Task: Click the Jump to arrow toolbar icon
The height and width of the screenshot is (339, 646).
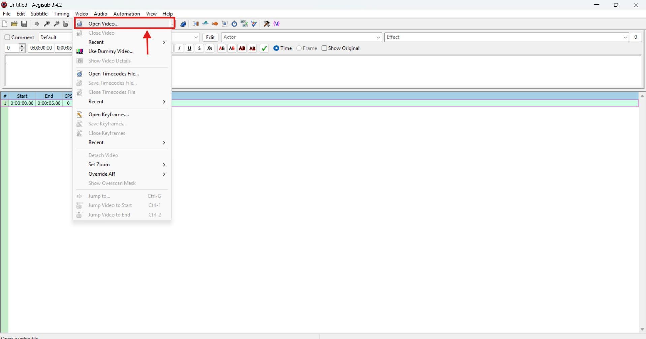Action: 37,24
